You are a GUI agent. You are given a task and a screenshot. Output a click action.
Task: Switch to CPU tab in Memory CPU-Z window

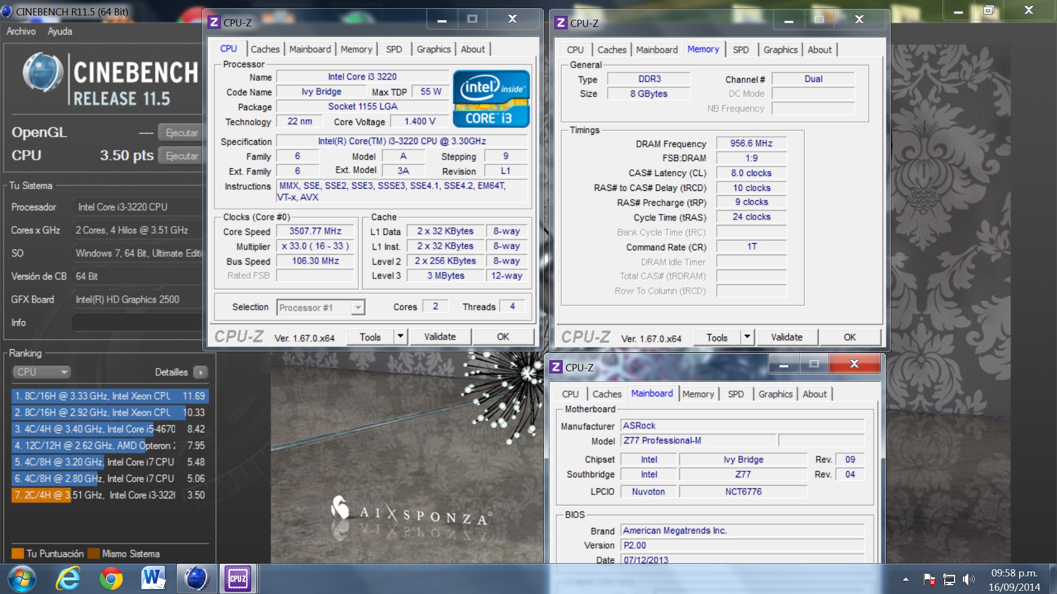[x=575, y=50]
